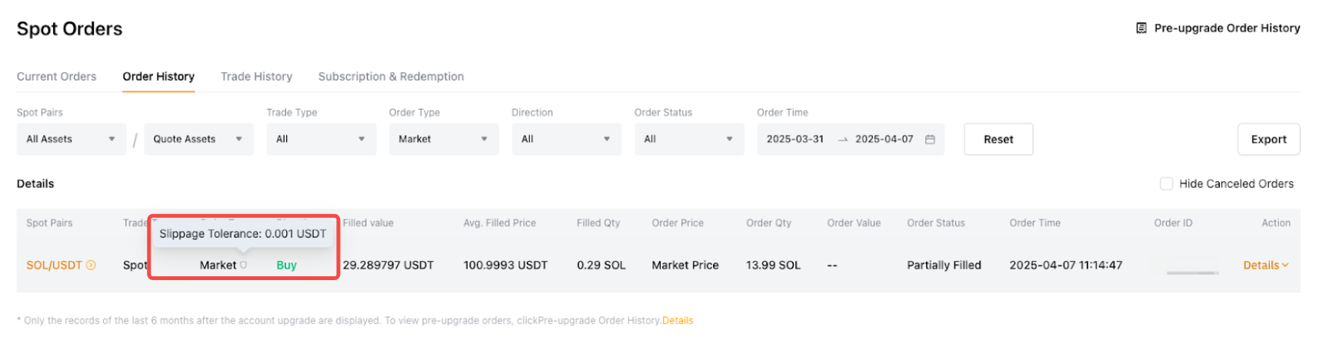Open the Order Status filter dropdown
This screenshot has width=1319, height=353.
coord(688,140)
